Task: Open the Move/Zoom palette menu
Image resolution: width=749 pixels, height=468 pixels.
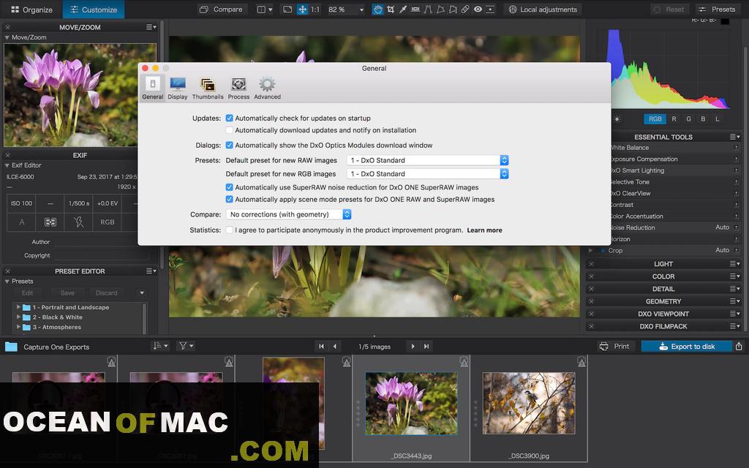Action: click(151, 27)
